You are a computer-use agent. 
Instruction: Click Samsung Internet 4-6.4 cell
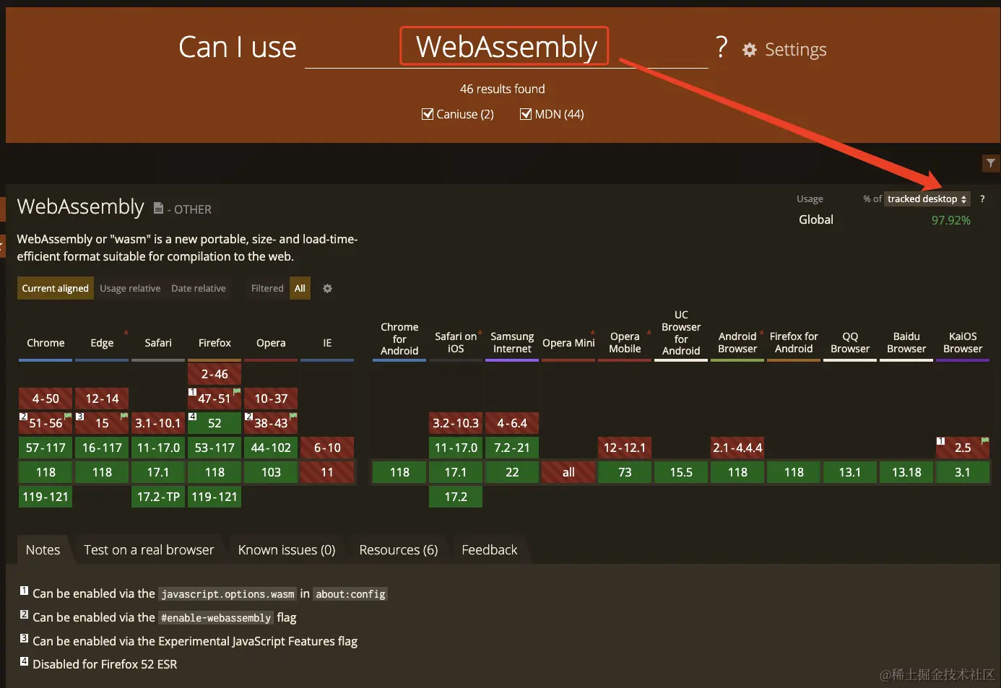tap(512, 423)
